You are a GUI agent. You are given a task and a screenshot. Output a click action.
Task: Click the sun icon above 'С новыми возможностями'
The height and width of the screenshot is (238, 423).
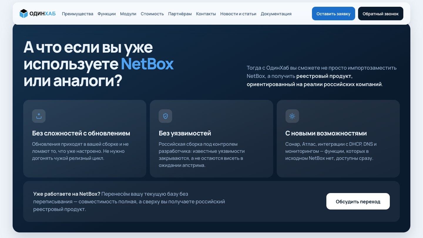coord(292,116)
